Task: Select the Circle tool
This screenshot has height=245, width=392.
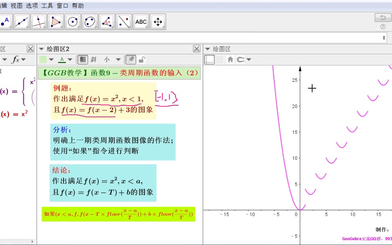Action: (x=73, y=22)
